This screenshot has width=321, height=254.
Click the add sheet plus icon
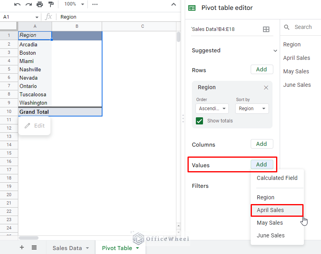(x=21, y=248)
